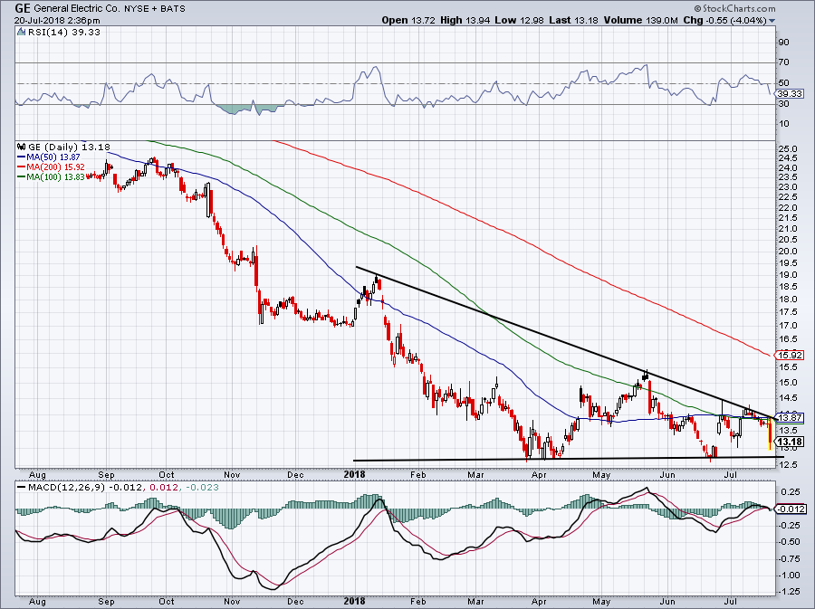The image size is (815, 609).
Task: Click the 70 overbought level on RSI axis
Action: (783, 62)
